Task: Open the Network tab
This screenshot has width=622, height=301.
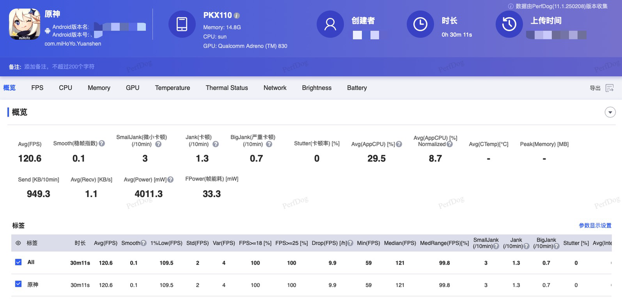Action: click(x=275, y=88)
